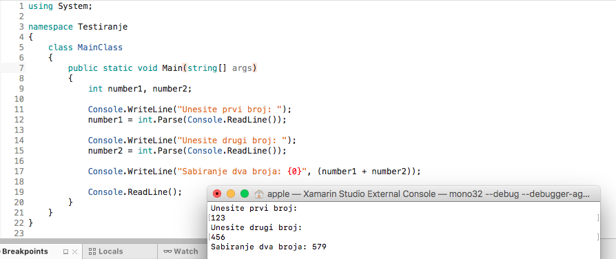
Task: Open the Locals tab
Action: pos(106,251)
